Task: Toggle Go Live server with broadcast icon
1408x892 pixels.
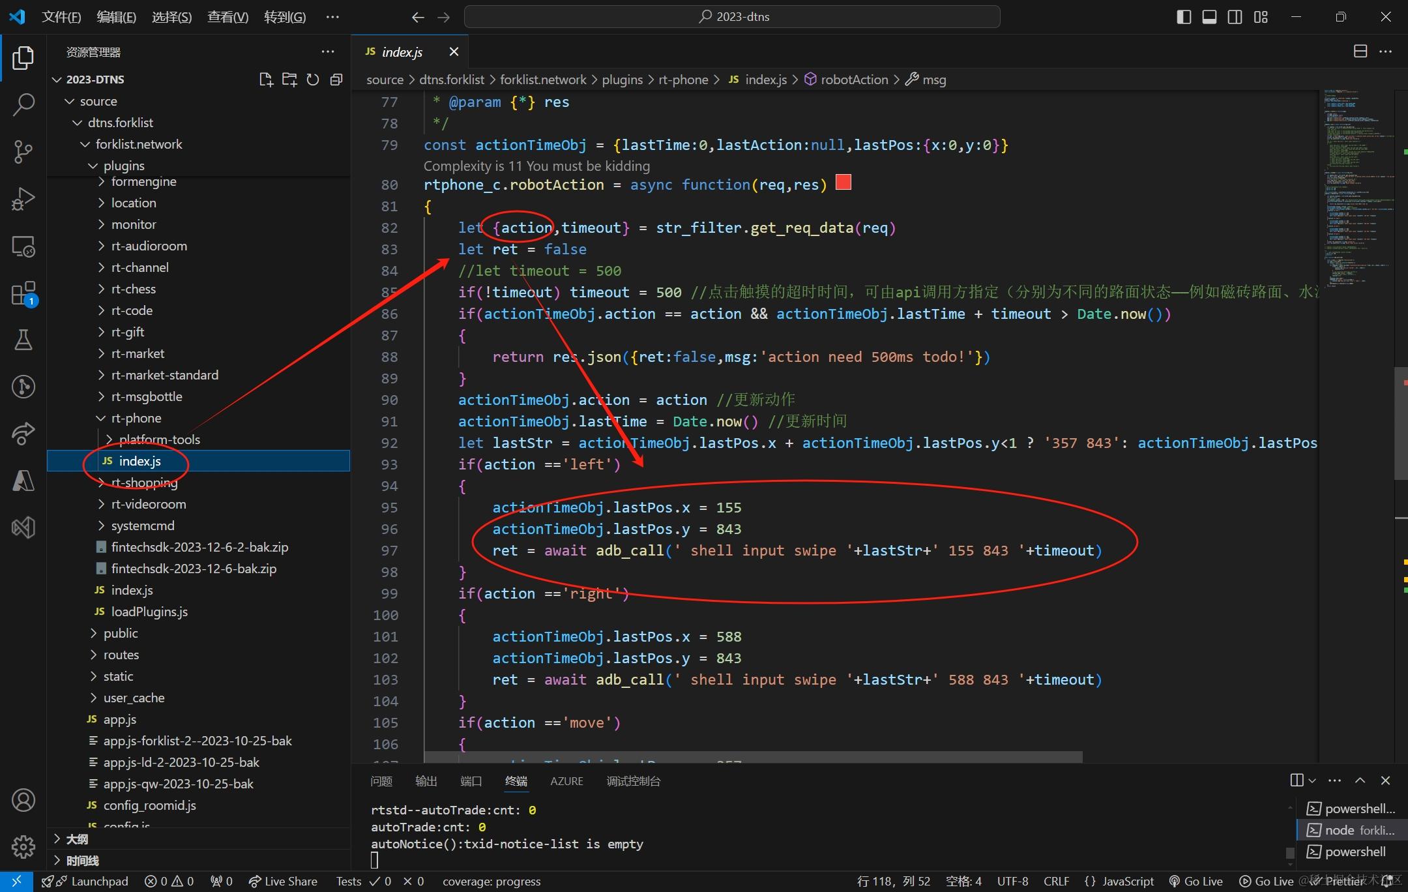Action: coord(1196,882)
